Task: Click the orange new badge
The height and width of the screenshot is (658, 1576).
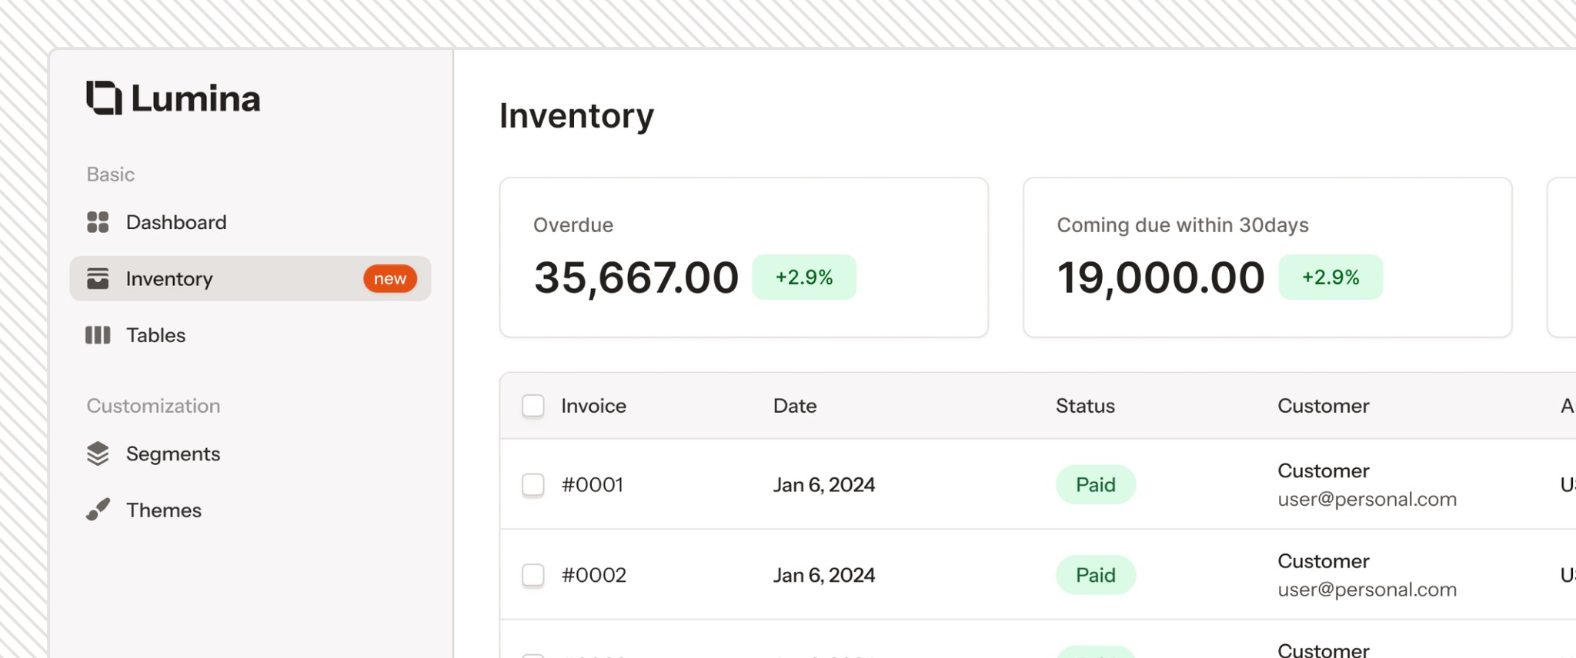Action: 390,278
